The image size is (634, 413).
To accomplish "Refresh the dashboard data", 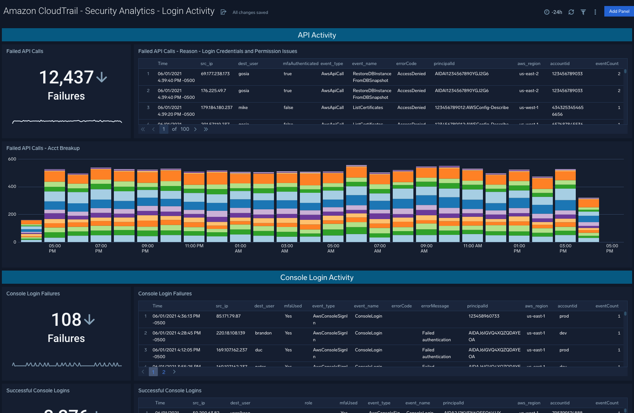I will [x=571, y=12].
